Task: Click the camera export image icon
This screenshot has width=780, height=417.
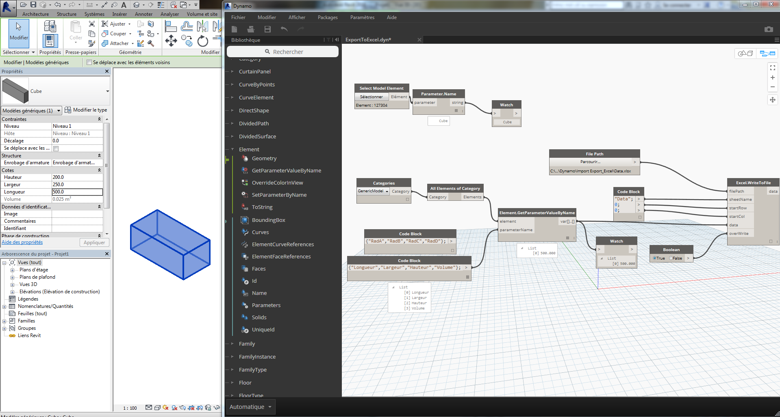Action: click(x=768, y=29)
